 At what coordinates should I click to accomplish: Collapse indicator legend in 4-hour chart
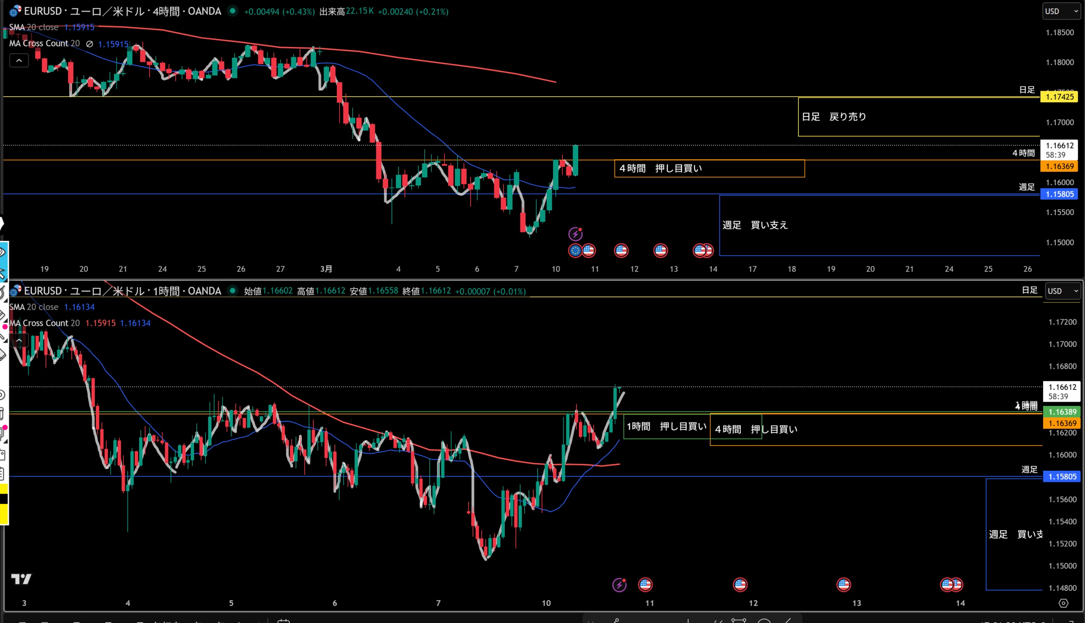pos(19,61)
